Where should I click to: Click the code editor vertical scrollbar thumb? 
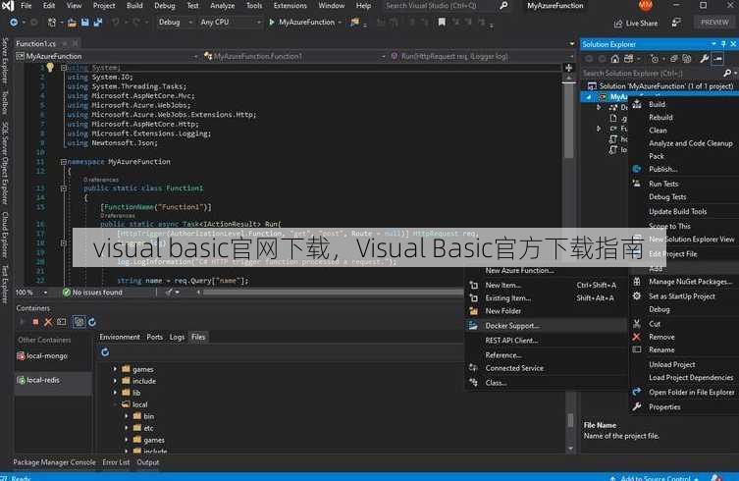[x=569, y=121]
